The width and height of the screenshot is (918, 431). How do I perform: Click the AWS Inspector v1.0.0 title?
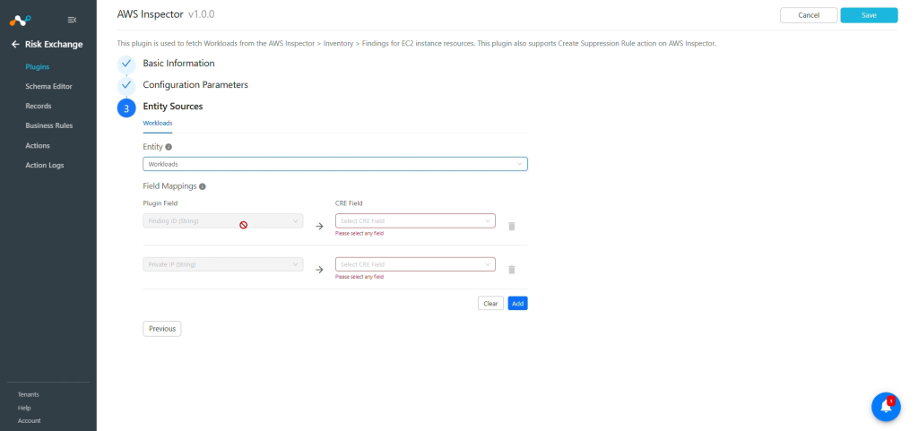(166, 14)
